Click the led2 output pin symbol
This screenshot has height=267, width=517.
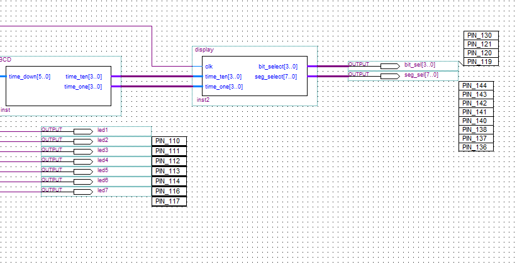[x=83, y=141]
